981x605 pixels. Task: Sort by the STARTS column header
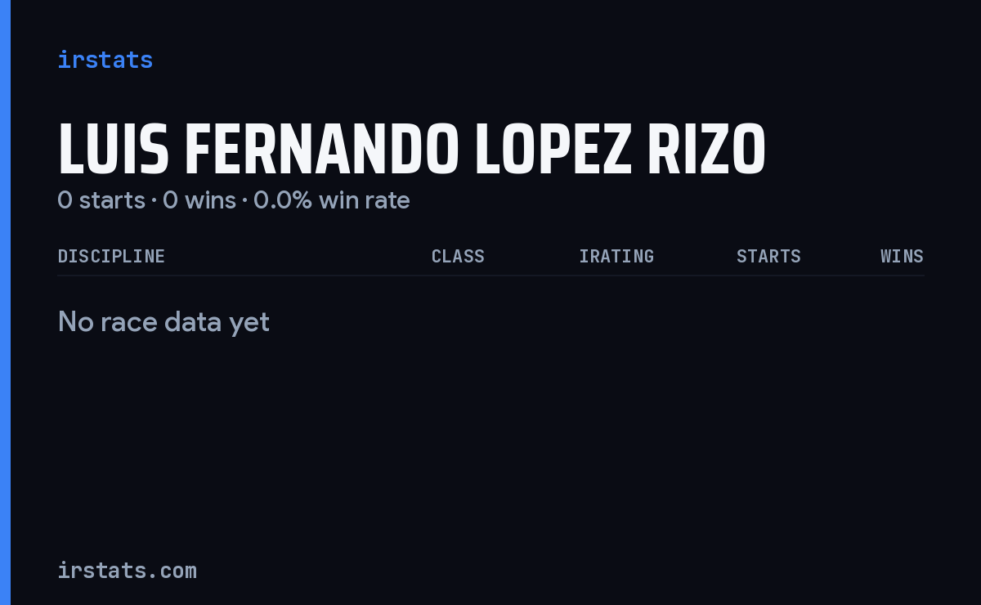768,256
